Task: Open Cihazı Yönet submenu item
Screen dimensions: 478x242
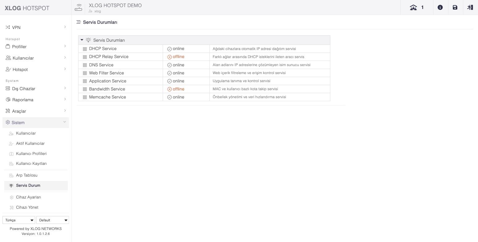Action: coord(27,207)
